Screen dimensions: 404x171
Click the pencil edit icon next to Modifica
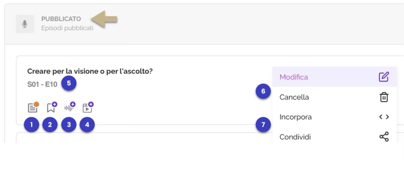[383, 77]
